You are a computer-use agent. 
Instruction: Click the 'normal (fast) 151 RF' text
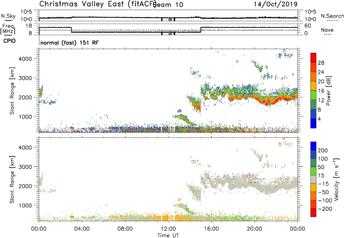[70, 43]
